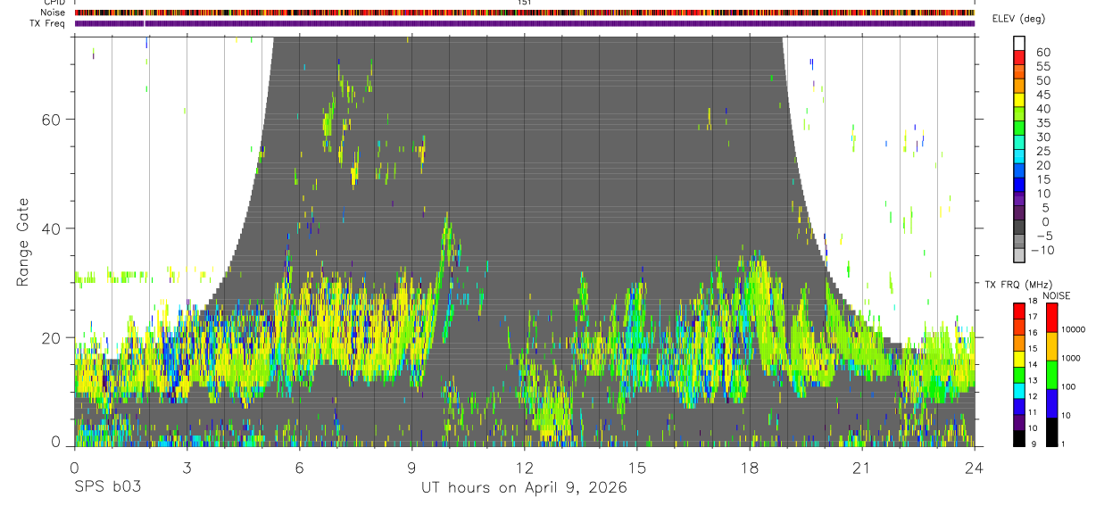The image size is (1096, 506).
Task: Click the Range Gate tick label '20' on the y-axis
Action: tap(51, 337)
